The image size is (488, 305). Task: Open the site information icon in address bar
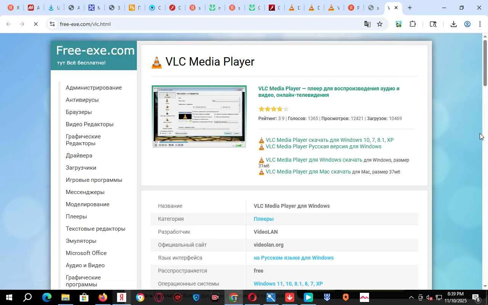(x=52, y=24)
